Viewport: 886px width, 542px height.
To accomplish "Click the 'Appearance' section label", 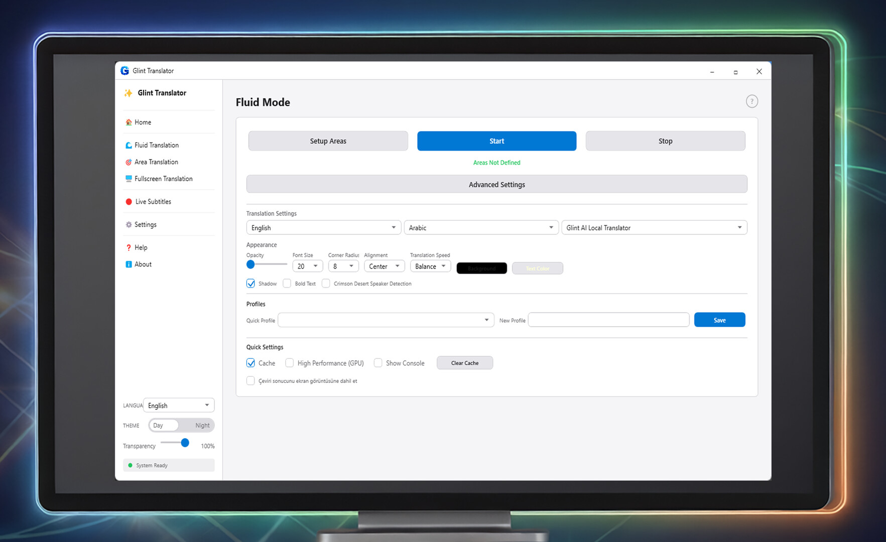I will 262,245.
